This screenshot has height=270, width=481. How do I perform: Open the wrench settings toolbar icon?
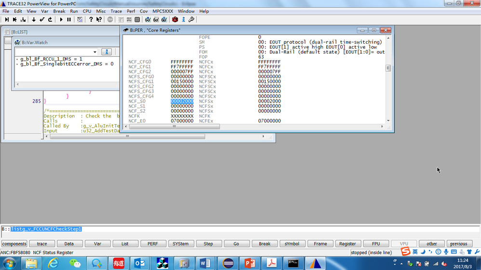tap(191, 20)
